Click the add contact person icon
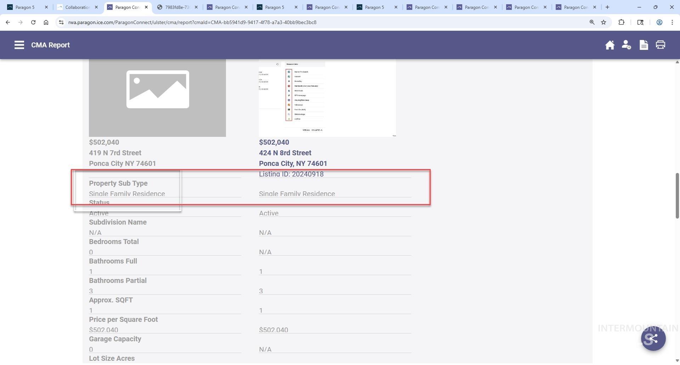The height and width of the screenshot is (365, 680). coord(626,45)
